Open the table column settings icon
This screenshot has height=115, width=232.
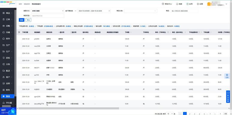click(19, 32)
